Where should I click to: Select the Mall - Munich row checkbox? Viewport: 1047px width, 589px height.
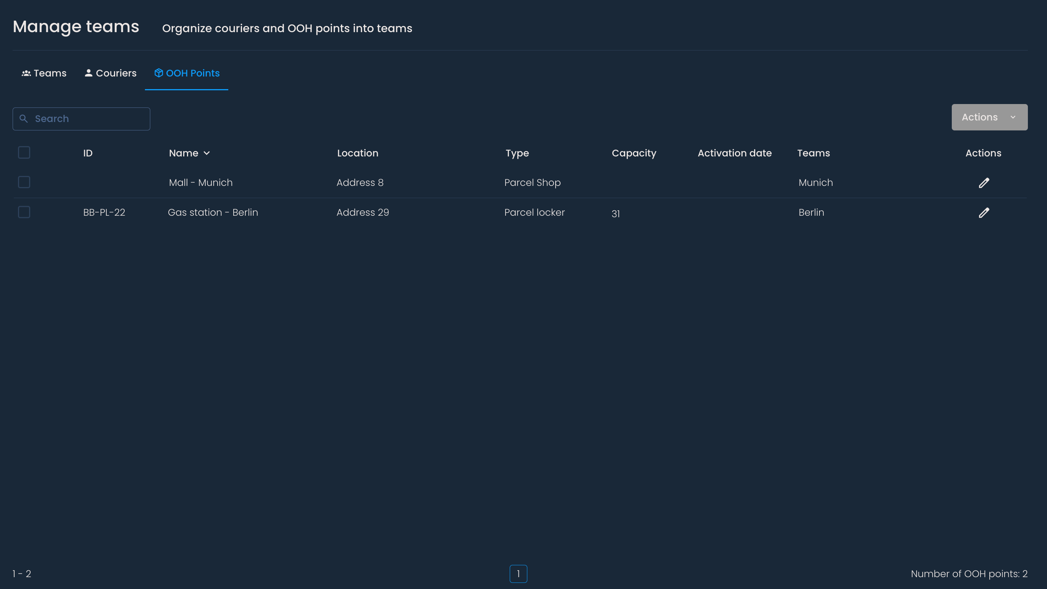tap(24, 182)
